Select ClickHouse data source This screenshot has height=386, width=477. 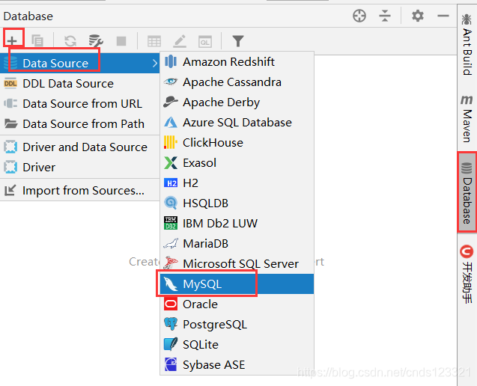point(237,143)
